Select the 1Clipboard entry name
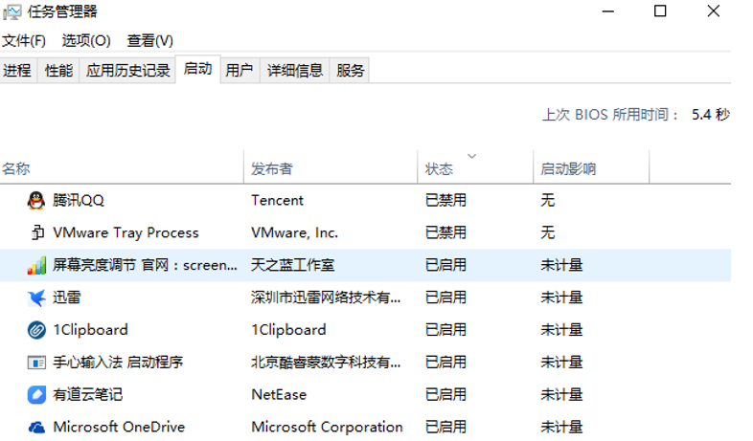This screenshot has width=753, height=441. (90, 330)
